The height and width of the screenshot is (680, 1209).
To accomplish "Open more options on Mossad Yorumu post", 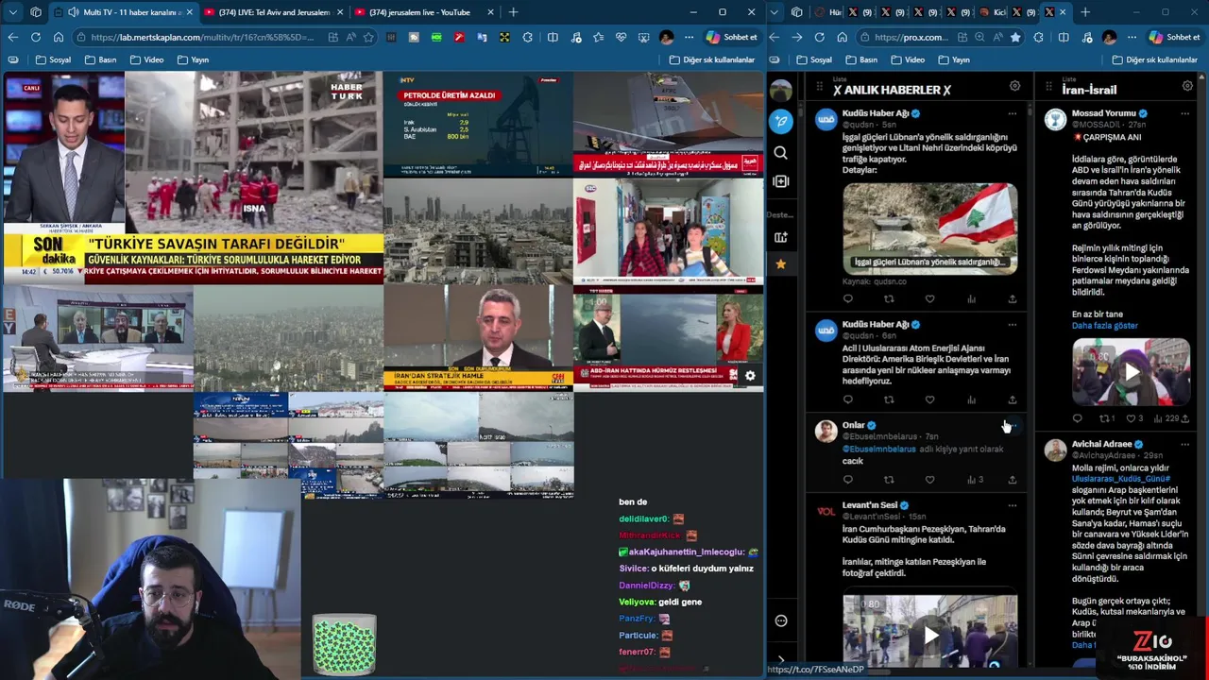I will pos(1184,113).
